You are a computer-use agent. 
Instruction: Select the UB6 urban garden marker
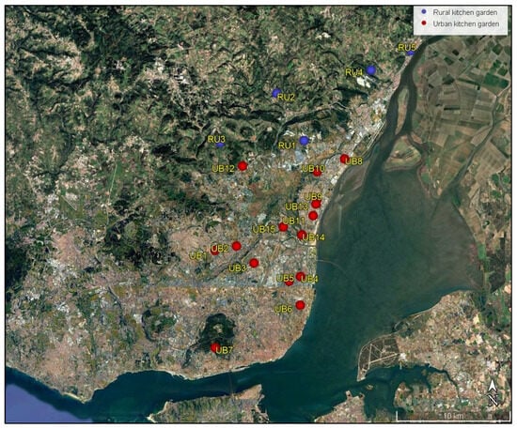300,305
